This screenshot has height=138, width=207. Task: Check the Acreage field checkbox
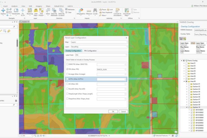[x=67, y=74]
